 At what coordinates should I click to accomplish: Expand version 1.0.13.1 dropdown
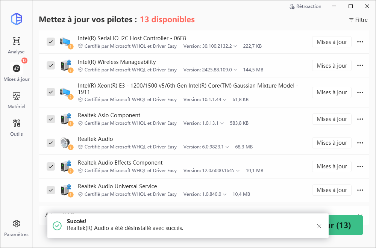coord(222,123)
